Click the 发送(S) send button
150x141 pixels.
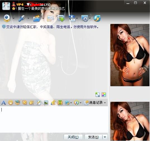point(93,137)
